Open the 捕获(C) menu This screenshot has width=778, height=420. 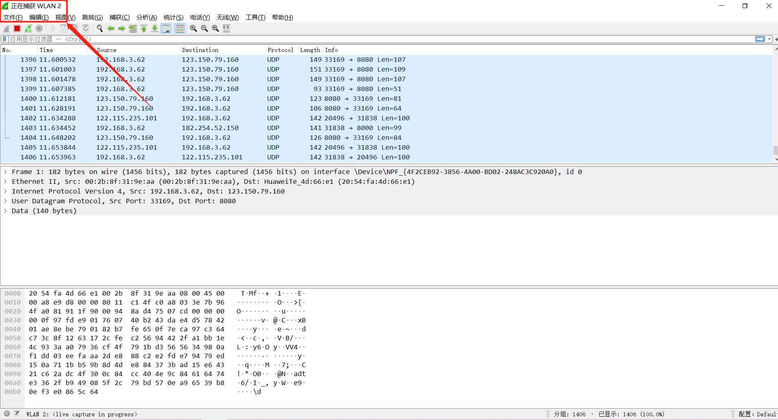click(x=119, y=17)
